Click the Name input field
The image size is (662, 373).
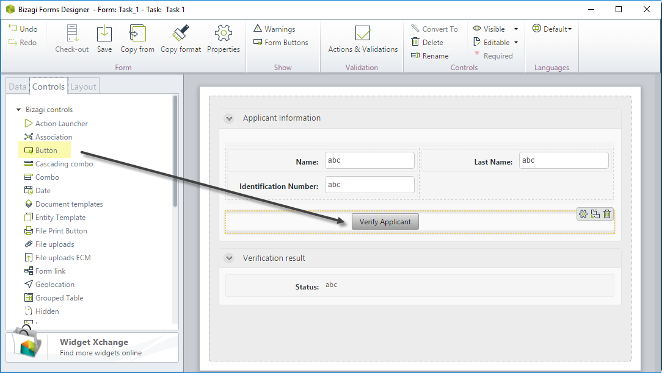[x=369, y=160]
